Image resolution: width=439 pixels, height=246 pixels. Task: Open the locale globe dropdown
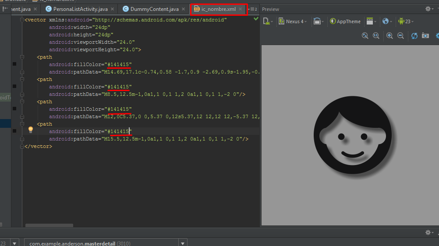(x=387, y=21)
